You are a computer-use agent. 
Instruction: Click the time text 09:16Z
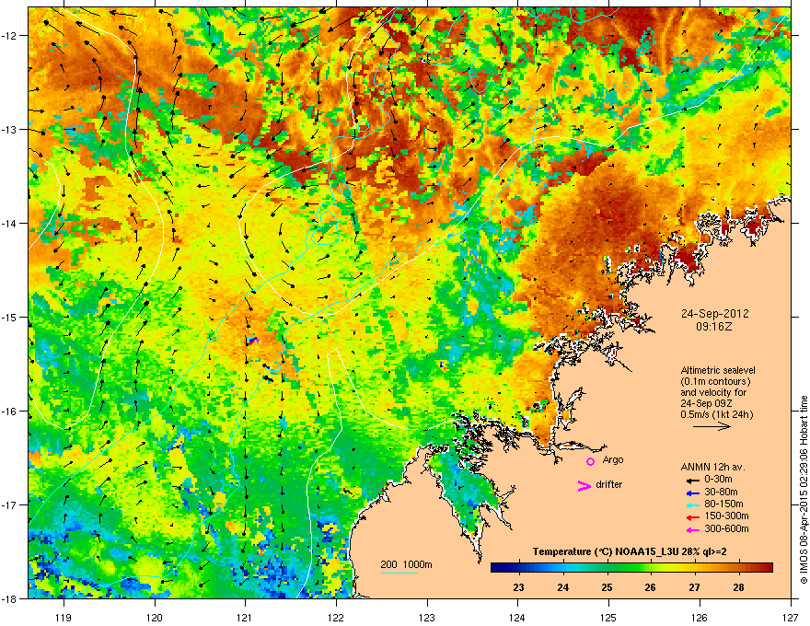(x=714, y=327)
